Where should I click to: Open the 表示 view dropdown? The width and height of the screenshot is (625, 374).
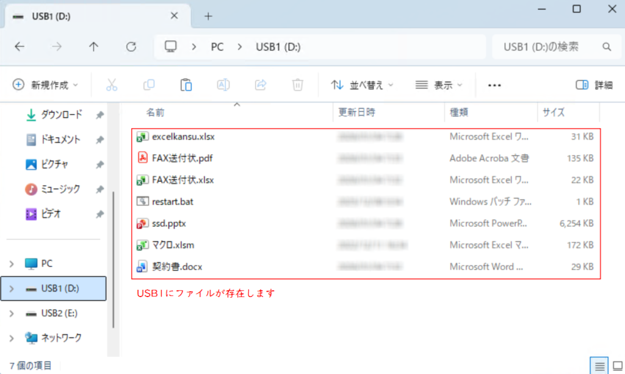coord(439,85)
